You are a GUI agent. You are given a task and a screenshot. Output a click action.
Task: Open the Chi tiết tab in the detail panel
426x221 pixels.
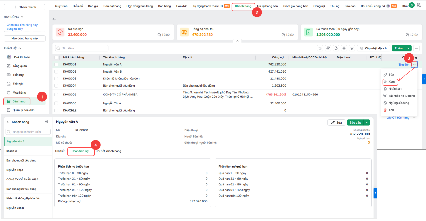60,151
